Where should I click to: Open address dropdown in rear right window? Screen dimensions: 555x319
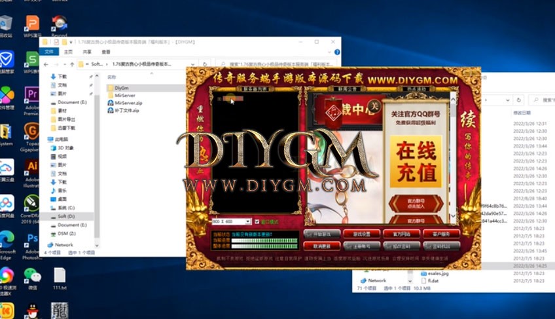(508, 100)
